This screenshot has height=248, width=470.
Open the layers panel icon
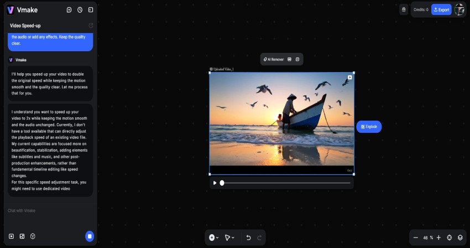[x=460, y=238]
